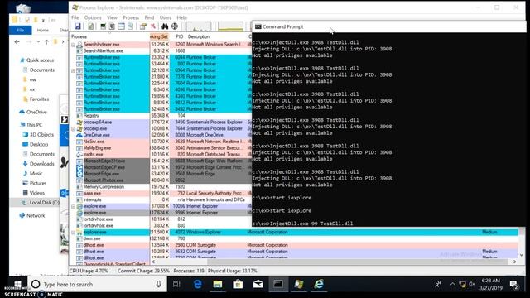Click the Refresh Now toolbar icon
Screen dimensions: 530x298
(90, 26)
